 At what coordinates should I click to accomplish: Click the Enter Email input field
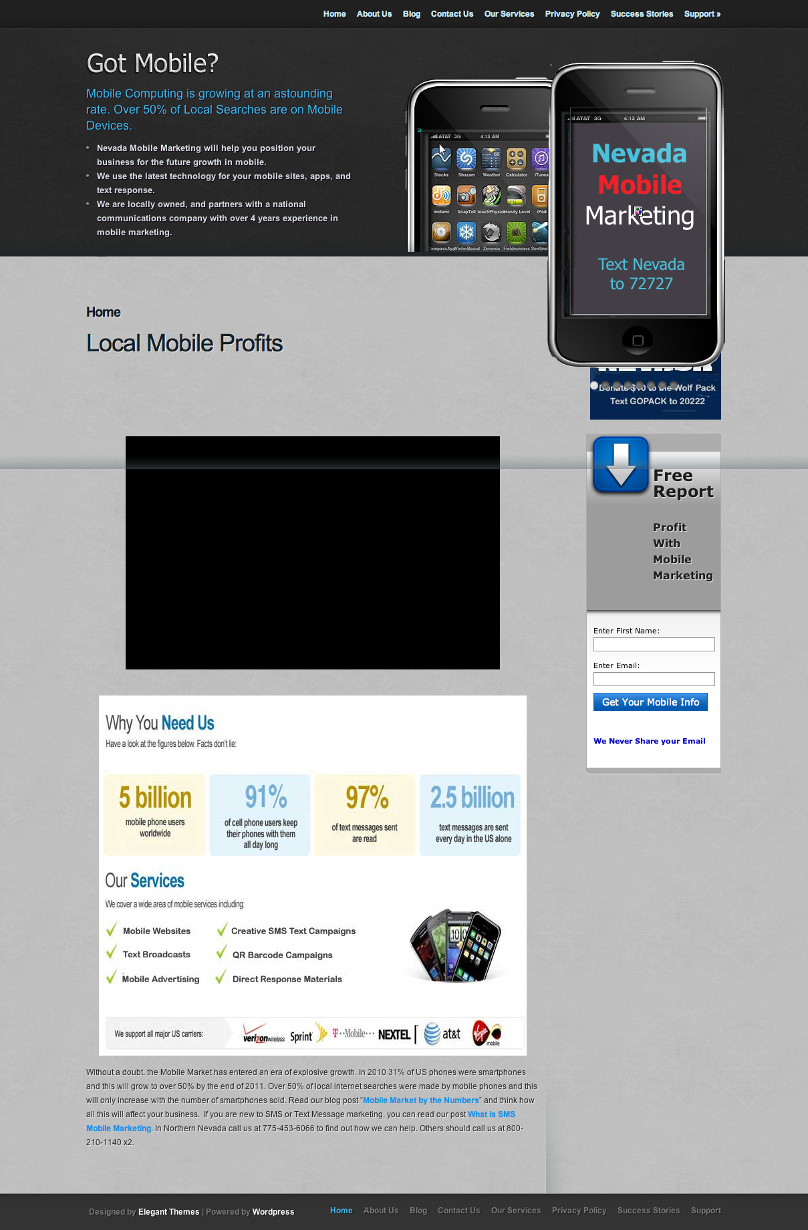pyautogui.click(x=654, y=679)
